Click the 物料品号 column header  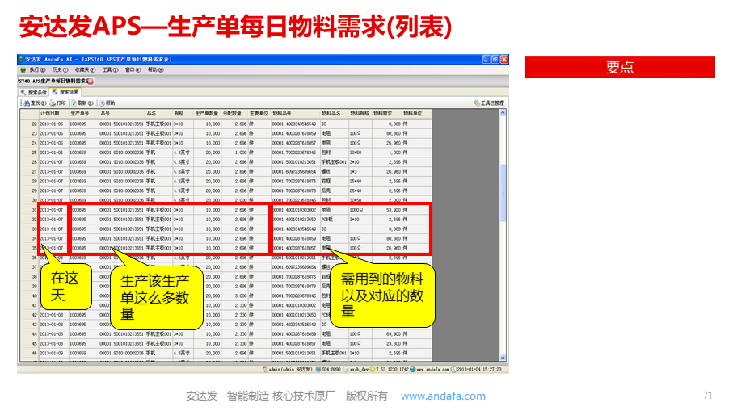[296, 114]
